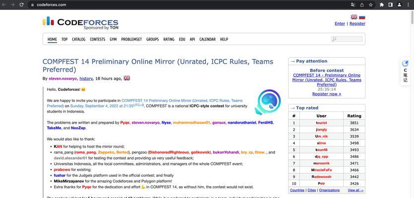The width and height of the screenshot is (414, 198).
Task: Open the EDU menu item
Action: click(x=182, y=39)
